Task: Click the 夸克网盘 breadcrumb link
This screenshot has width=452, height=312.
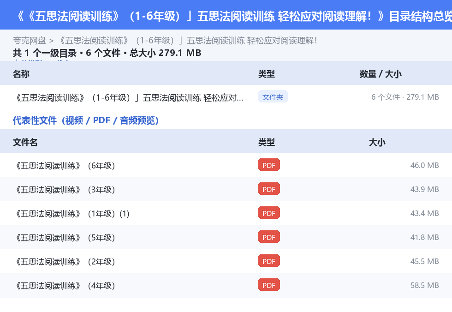Action: pyautogui.click(x=30, y=41)
